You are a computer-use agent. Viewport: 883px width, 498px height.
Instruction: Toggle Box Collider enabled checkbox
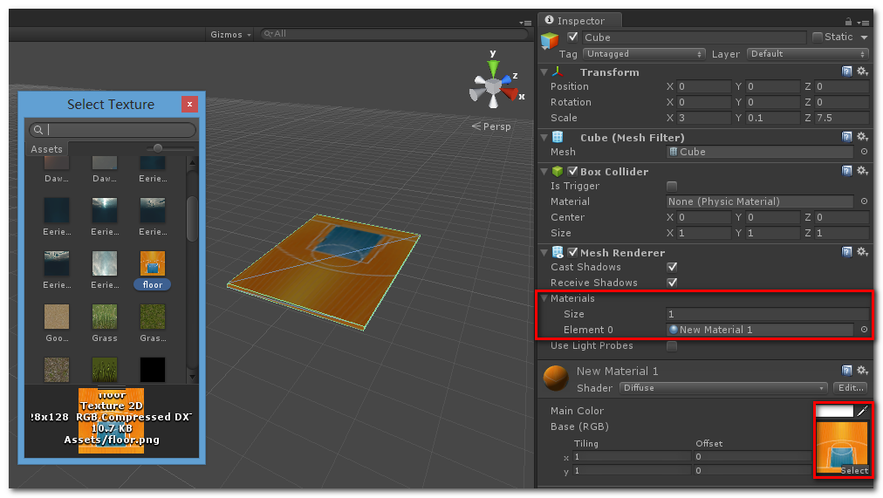click(x=572, y=171)
